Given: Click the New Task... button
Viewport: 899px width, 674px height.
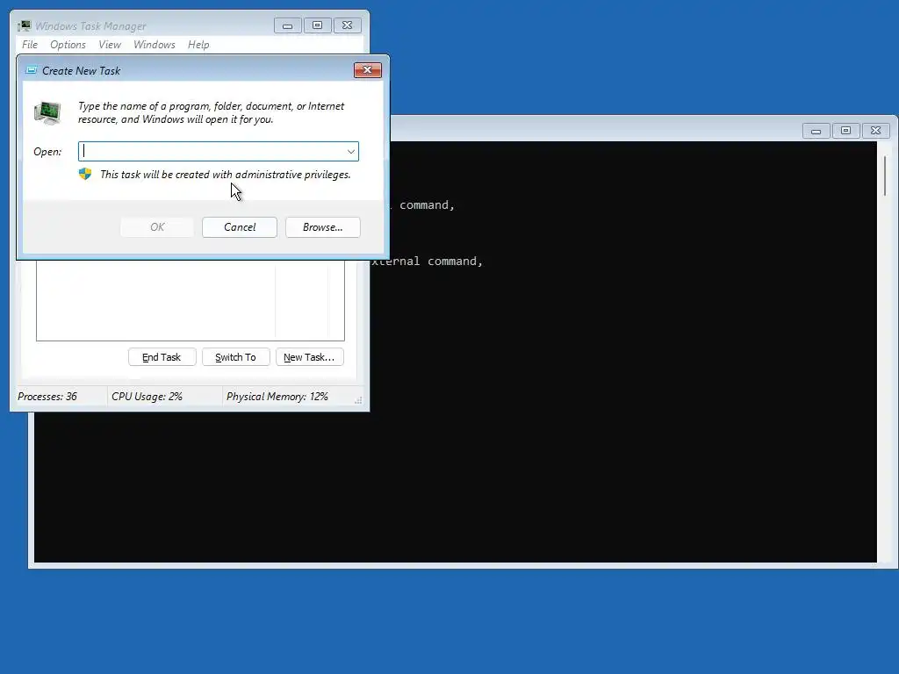Looking at the screenshot, I should click(310, 357).
